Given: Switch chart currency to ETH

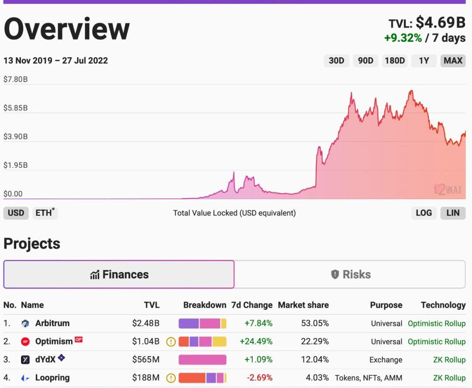Looking at the screenshot, I should [45, 213].
